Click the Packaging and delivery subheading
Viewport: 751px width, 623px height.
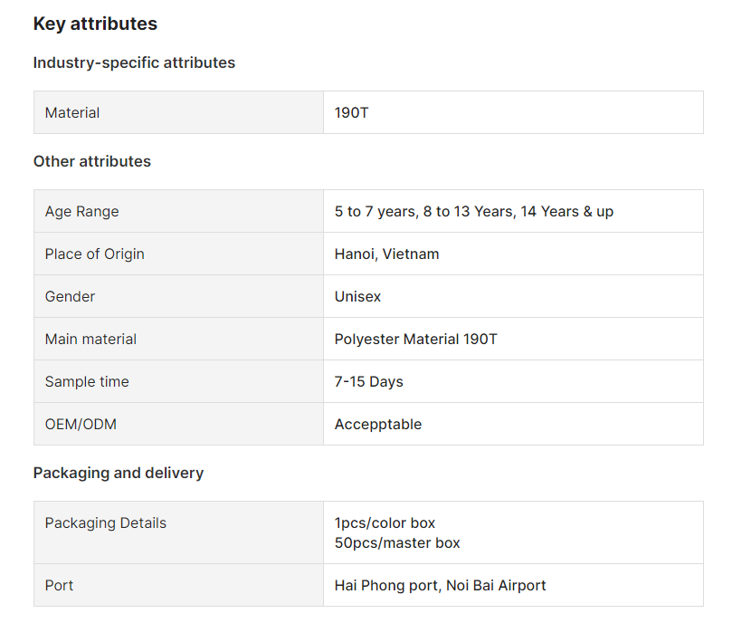119,473
